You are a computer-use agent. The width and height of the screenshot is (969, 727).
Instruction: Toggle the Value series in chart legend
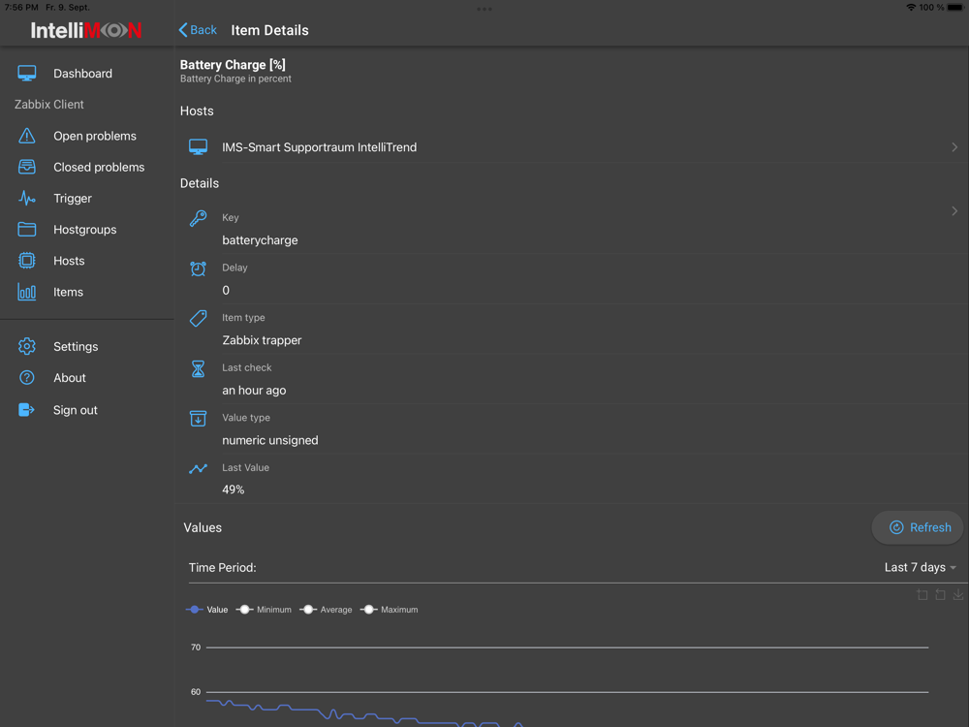tap(207, 610)
